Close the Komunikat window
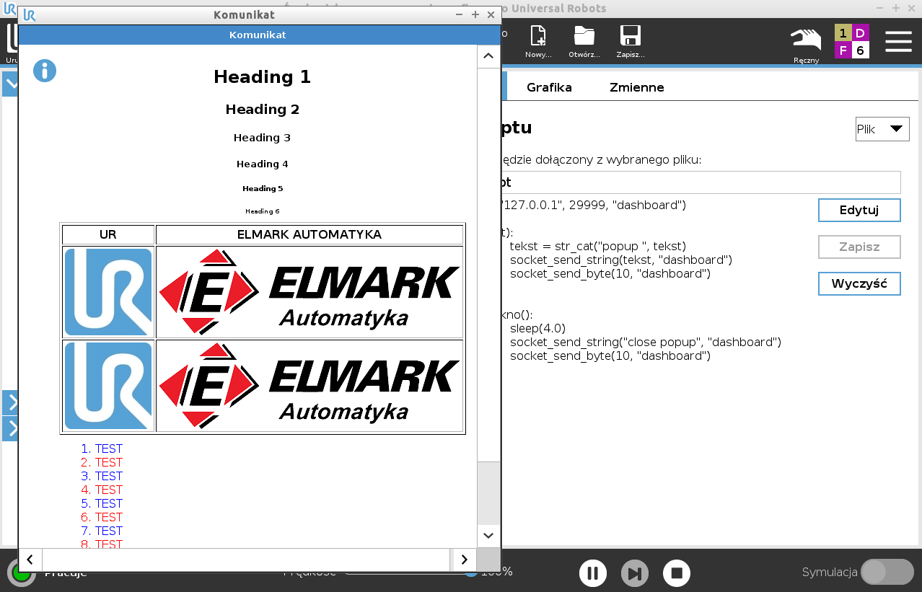The width and height of the screenshot is (922, 592). (x=491, y=15)
